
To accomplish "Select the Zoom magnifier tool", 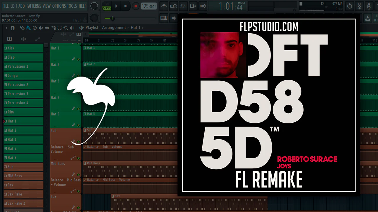I will 66,28.
